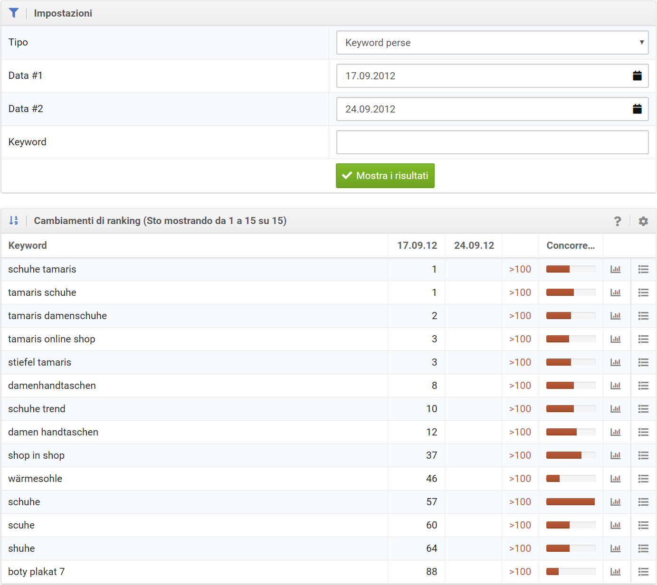Sort by the Keyword column header
Image resolution: width=657 pixels, height=585 pixels.
click(28, 245)
